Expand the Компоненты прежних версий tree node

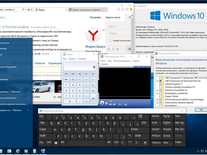point(157,103)
